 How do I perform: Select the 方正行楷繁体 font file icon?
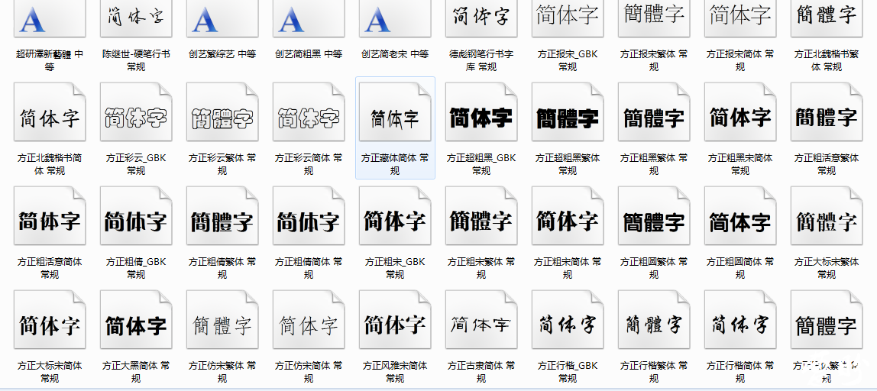654,319
